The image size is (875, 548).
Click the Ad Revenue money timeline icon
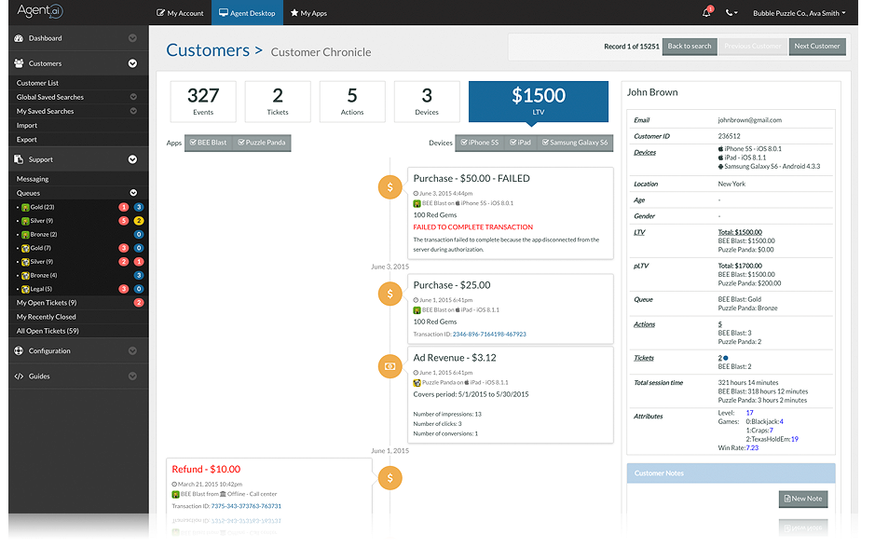pyautogui.click(x=390, y=366)
